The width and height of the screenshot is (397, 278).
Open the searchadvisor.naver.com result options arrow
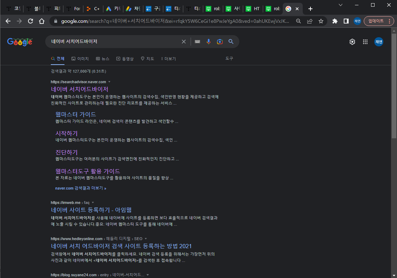pos(109,82)
